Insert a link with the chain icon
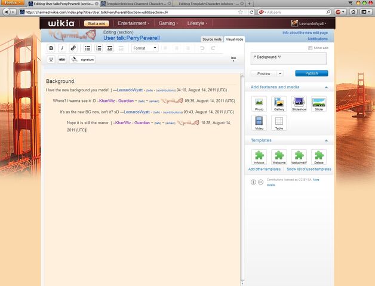The height and width of the screenshot is (286, 375). tap(73, 48)
